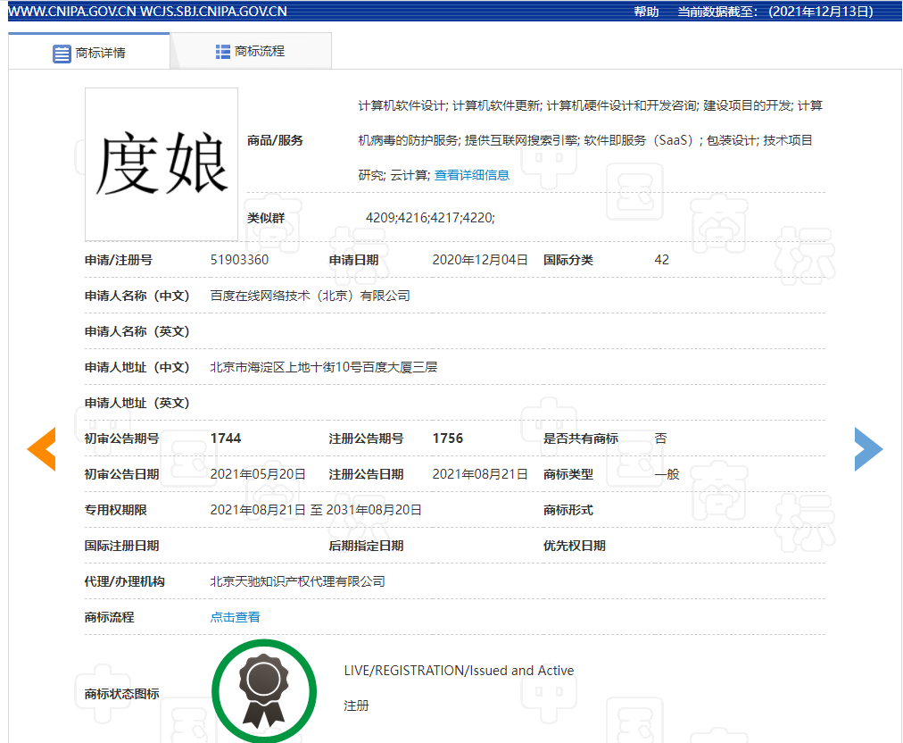This screenshot has width=903, height=743.
Task: Select exclusive right period 2021年08月21日 至 2031年08月20日
Action: pos(316,510)
